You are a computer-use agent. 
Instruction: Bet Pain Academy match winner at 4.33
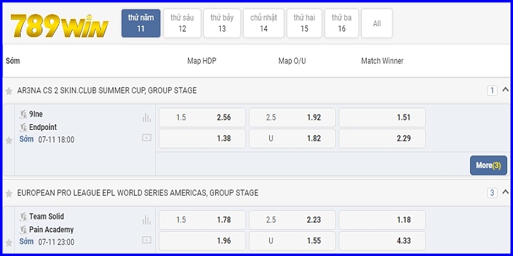pyautogui.click(x=382, y=240)
